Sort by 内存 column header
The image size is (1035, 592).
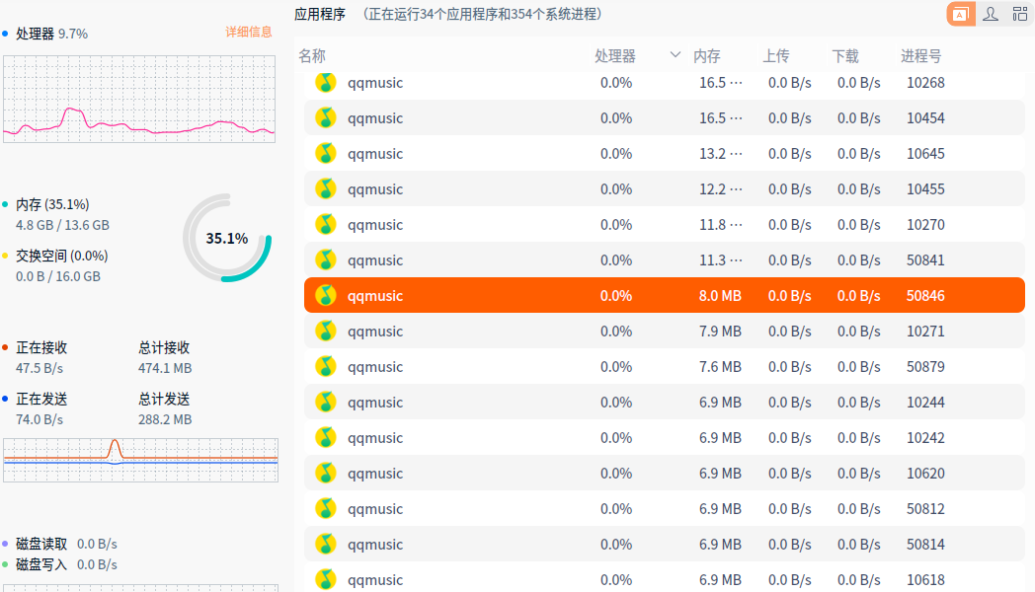pos(707,56)
